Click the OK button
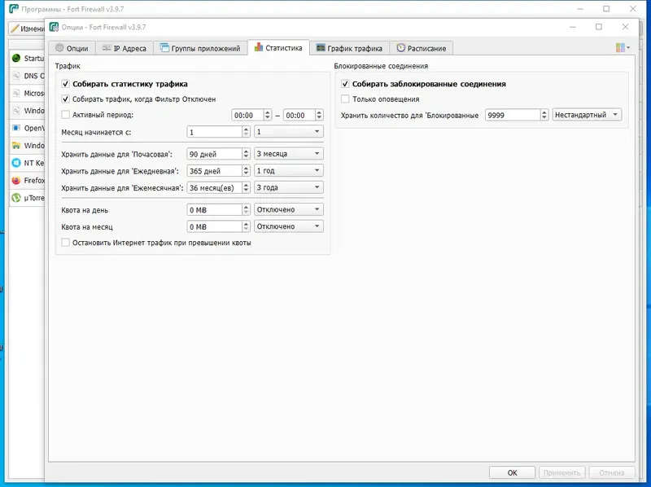651x487 pixels. [x=512, y=473]
